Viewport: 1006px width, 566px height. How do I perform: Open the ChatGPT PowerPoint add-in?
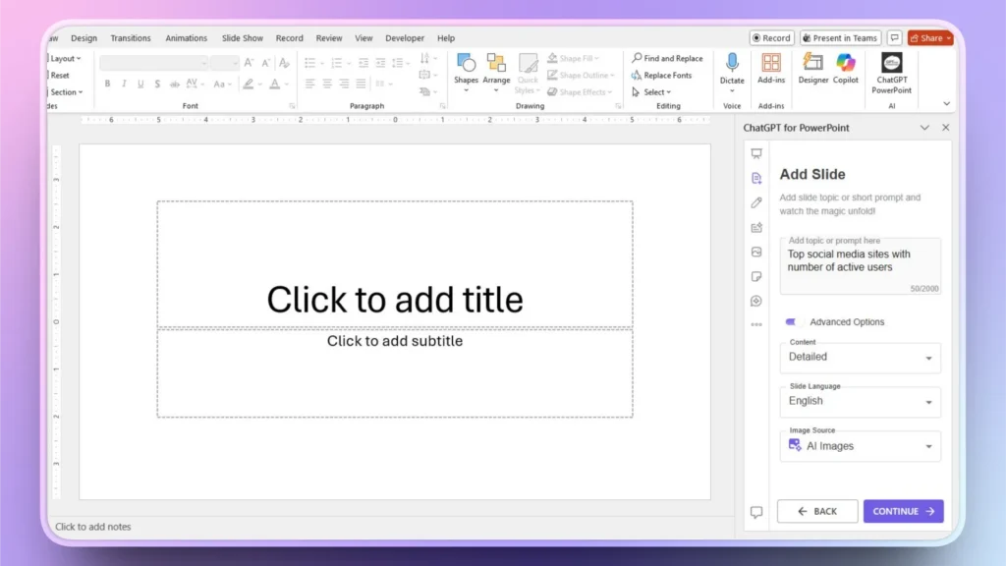coord(890,71)
